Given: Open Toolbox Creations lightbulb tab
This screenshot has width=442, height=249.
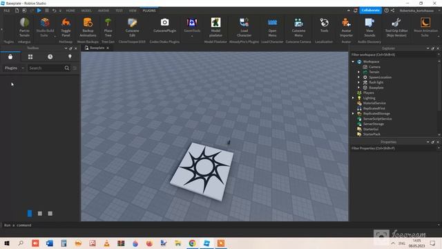Looking at the screenshot, I should click(x=70, y=57).
